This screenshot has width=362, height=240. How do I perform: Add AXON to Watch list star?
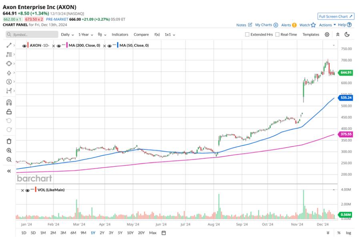click(x=313, y=25)
